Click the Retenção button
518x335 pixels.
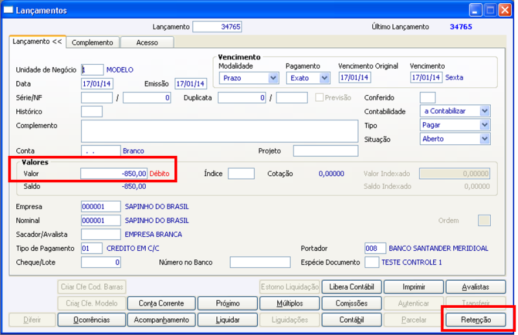coord(476,320)
